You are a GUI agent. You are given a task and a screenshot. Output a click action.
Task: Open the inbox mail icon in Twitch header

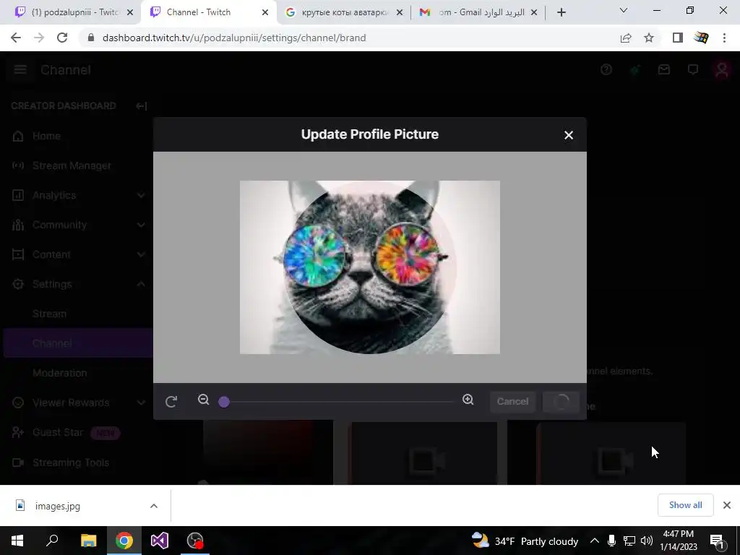[x=664, y=70]
